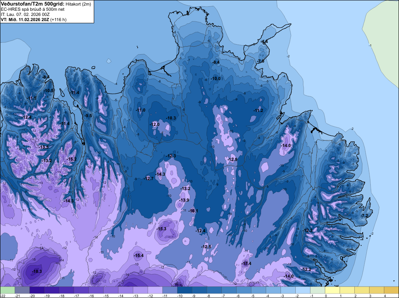Pick the -15 legend color swatch
Image resolution: width=399 pixels, height=298 pixels.
[111, 290]
